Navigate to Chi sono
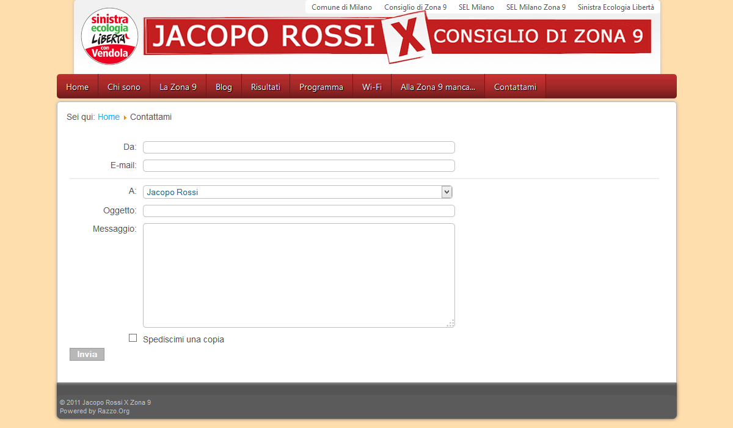 coord(124,86)
